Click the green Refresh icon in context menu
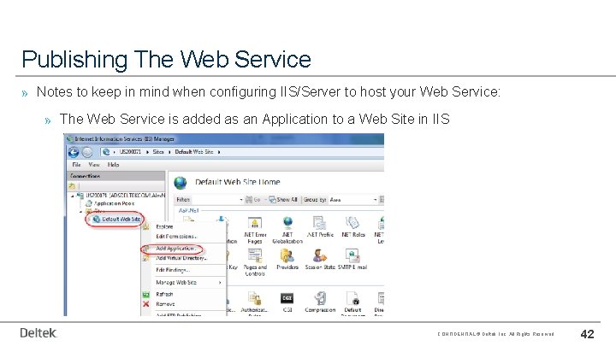Viewport: 616px width, 346px height. point(146,294)
